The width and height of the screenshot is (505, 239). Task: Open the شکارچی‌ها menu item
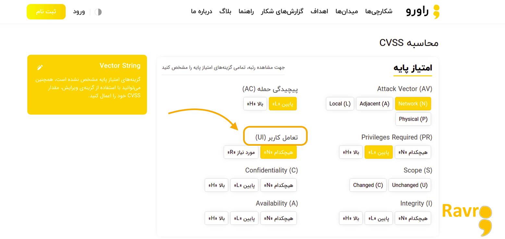(379, 12)
